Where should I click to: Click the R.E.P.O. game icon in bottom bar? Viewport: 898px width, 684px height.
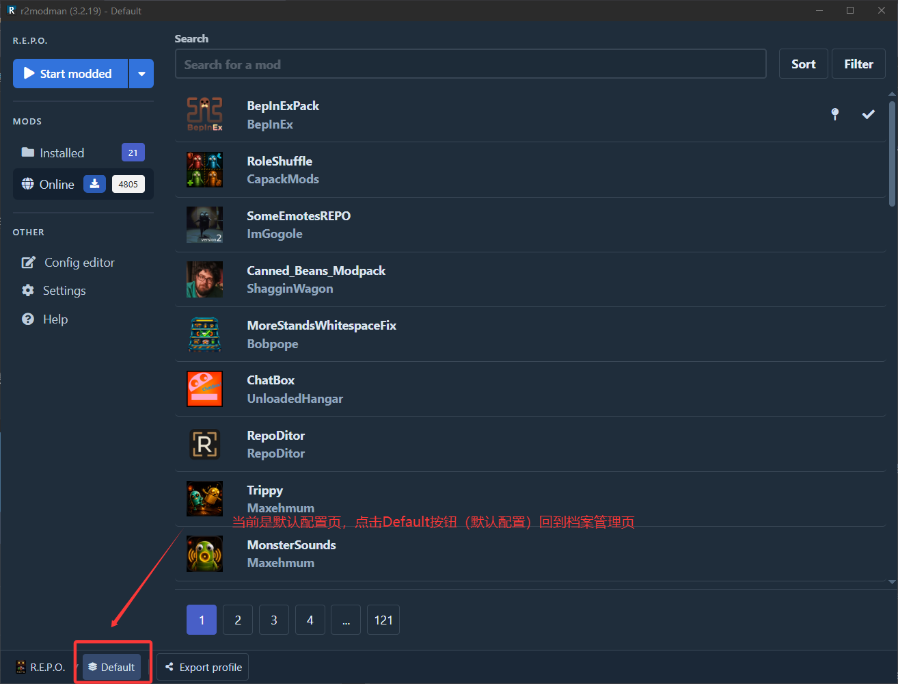point(21,667)
